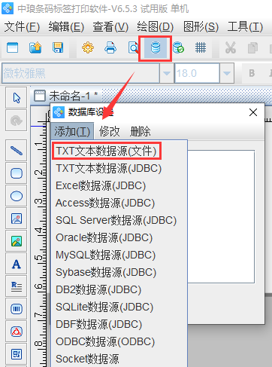The image size is (272, 367).
Task: Click the database refresh icon with green check
Action: tap(178, 47)
